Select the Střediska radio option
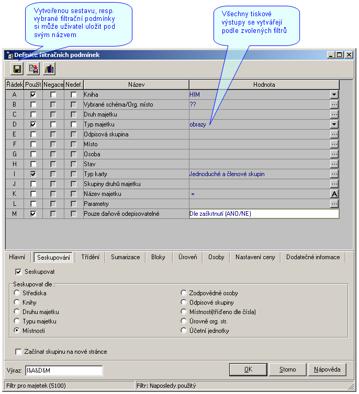The width and height of the screenshot is (359, 394). [17, 293]
